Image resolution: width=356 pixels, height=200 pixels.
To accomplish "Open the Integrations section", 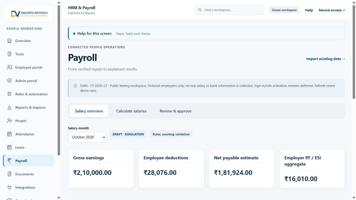I will tap(28, 187).
